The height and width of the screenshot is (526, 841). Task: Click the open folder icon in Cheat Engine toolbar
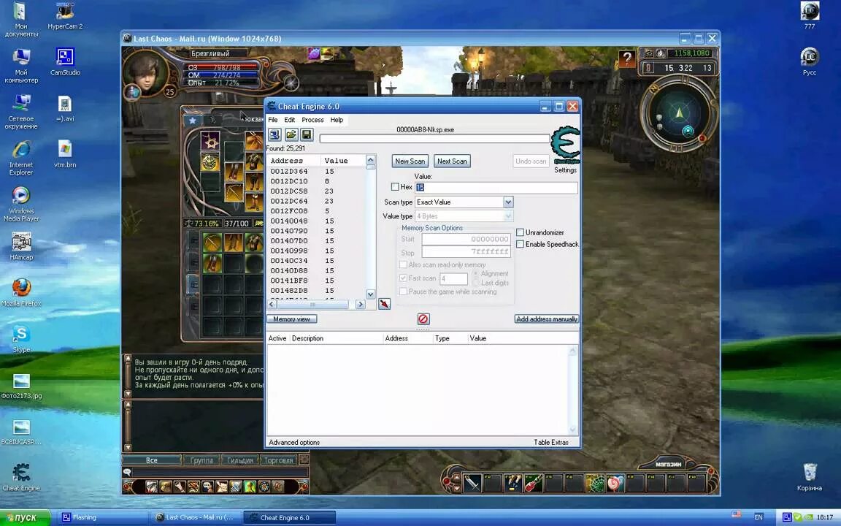tap(291, 134)
